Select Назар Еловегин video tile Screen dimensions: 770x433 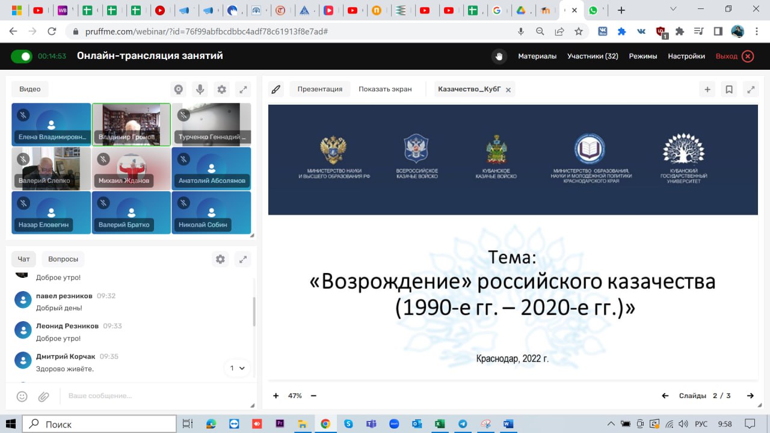pyautogui.click(x=51, y=213)
